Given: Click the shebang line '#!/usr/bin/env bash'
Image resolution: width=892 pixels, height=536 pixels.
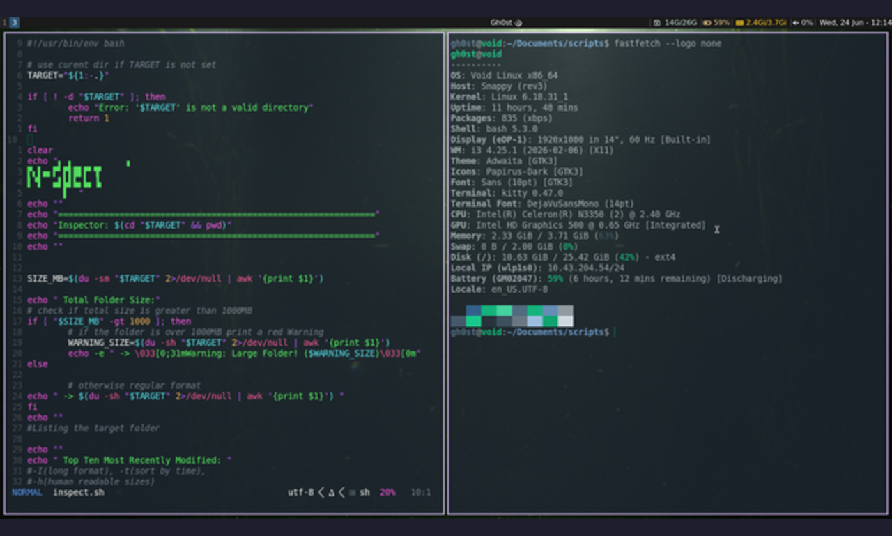Looking at the screenshot, I should click(76, 43).
